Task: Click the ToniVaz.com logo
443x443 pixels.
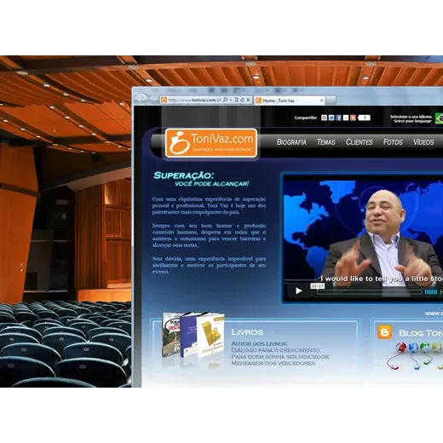Action: click(x=211, y=143)
